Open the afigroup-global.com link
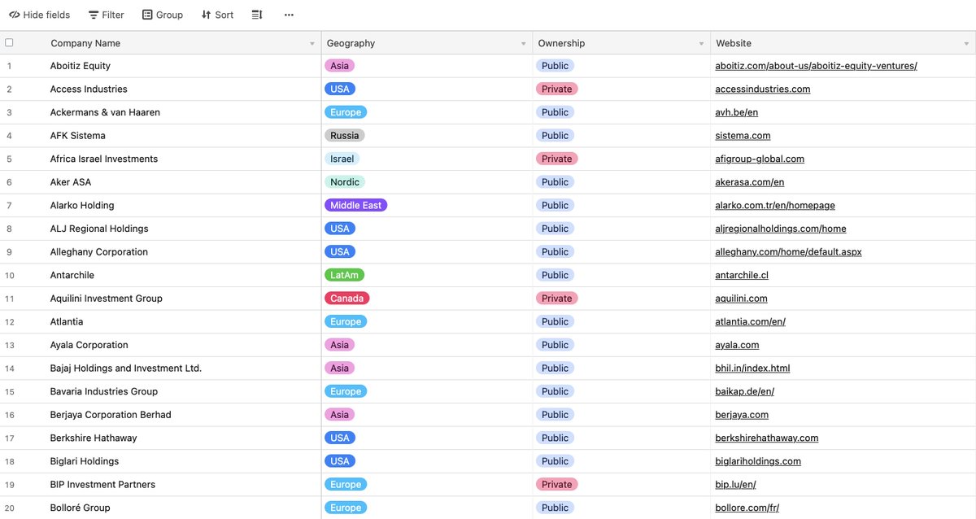The image size is (976, 519). click(760, 159)
